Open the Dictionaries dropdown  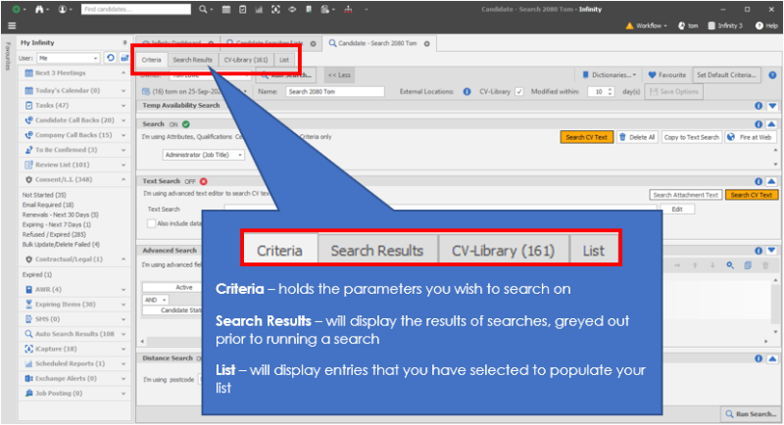(610, 74)
